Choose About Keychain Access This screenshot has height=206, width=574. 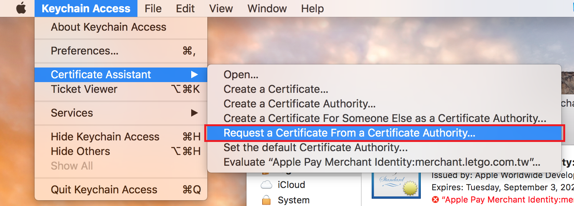pos(108,27)
